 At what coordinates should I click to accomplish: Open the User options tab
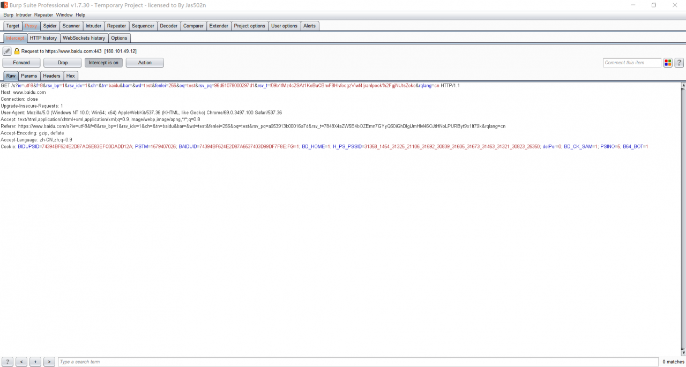284,26
